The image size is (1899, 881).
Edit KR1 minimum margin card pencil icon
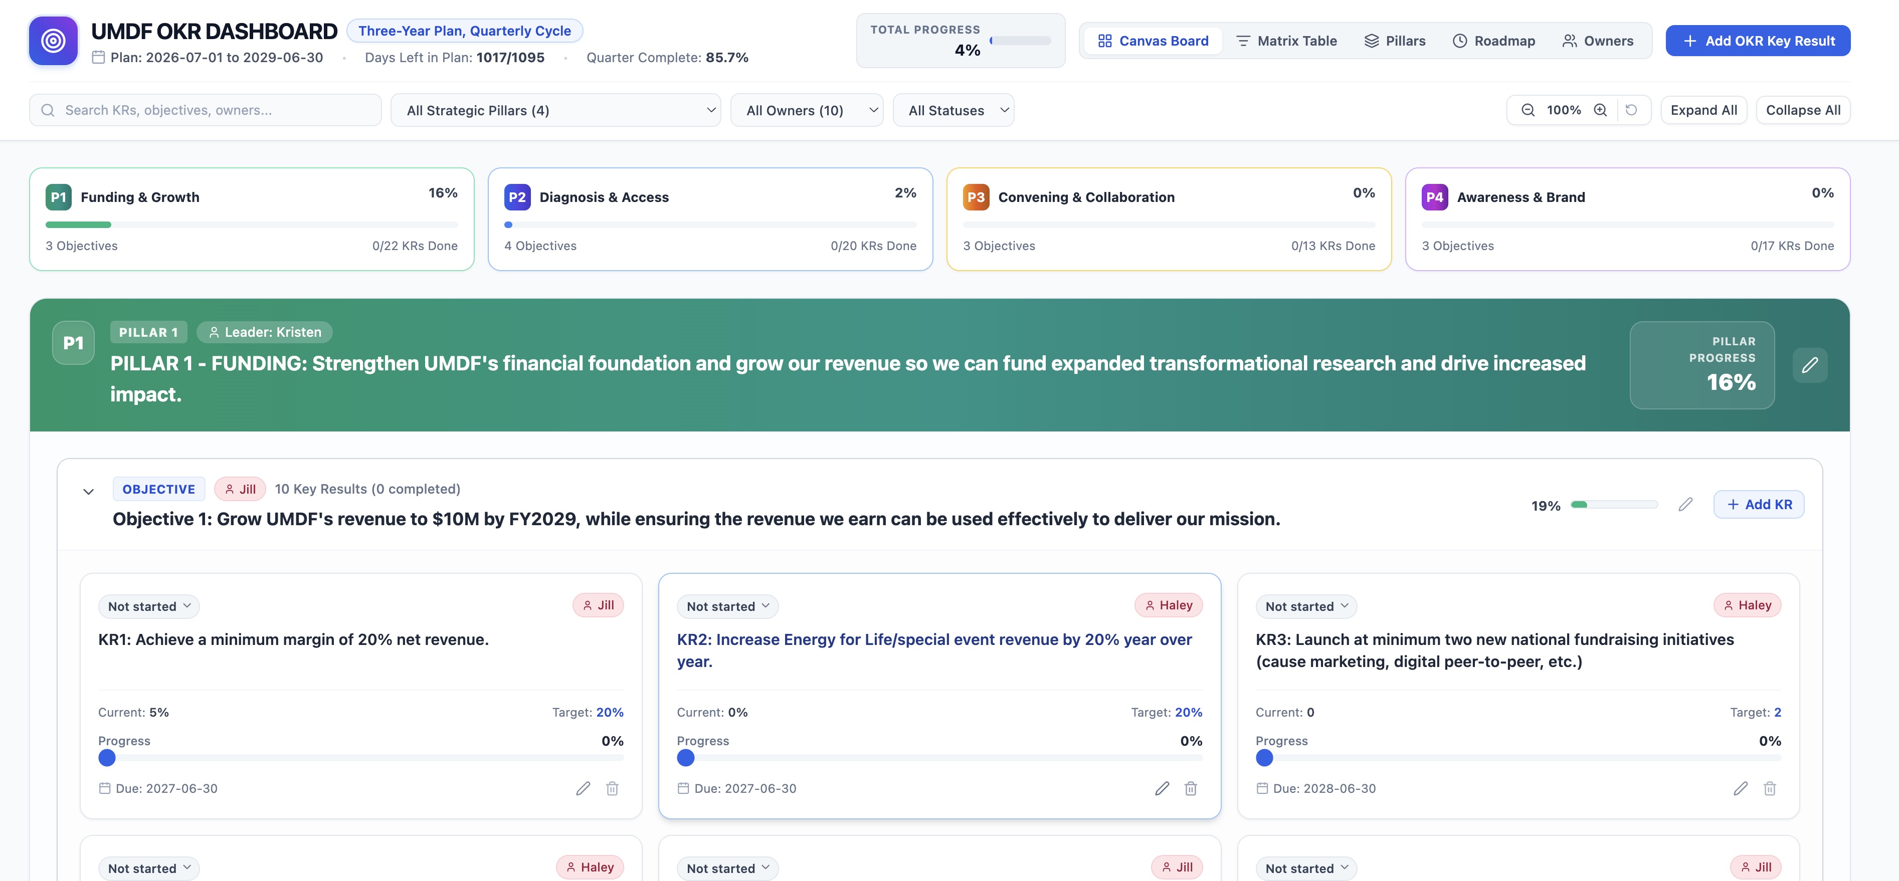[583, 788]
